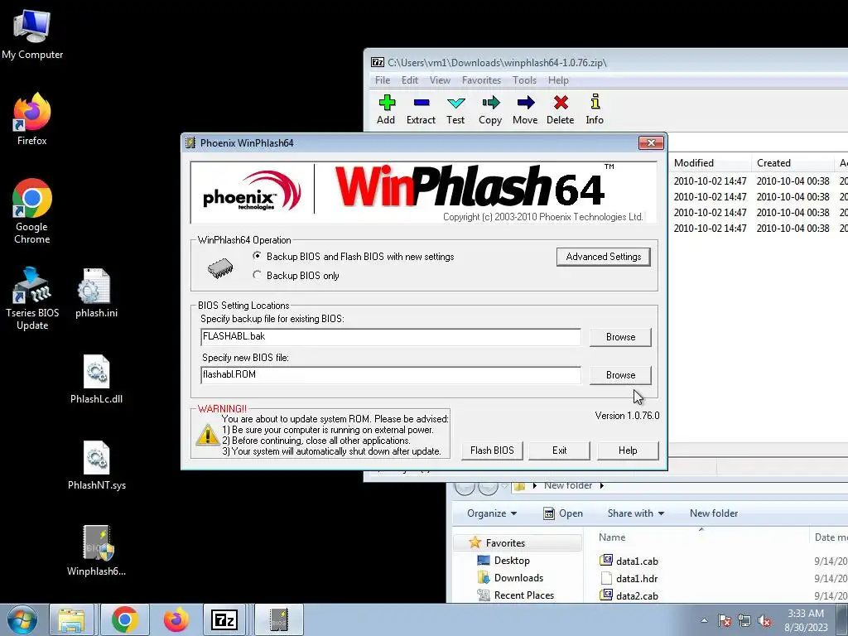Screen dimensions: 848x636
Task: Switch to 7-Zip in the taskbar
Action: coord(224,619)
